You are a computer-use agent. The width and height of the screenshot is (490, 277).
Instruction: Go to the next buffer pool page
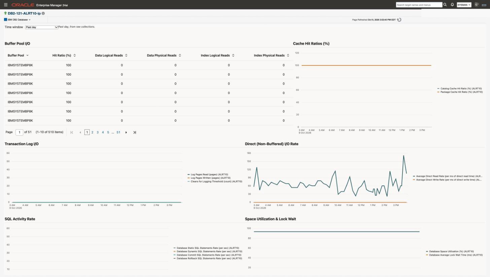point(126,133)
